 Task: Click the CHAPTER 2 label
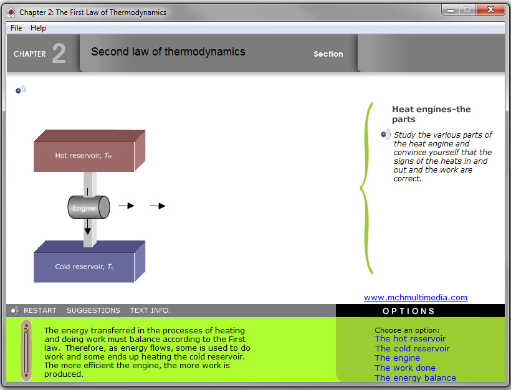[40, 54]
